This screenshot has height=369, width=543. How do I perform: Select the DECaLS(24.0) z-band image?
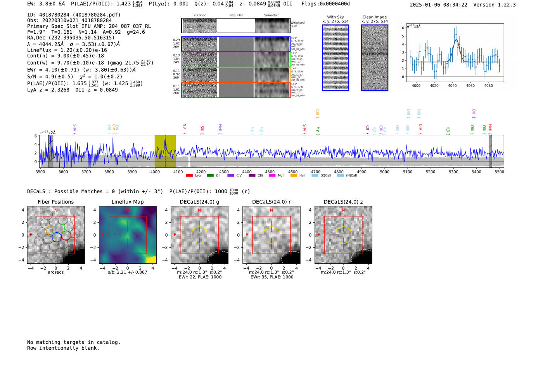click(343, 235)
